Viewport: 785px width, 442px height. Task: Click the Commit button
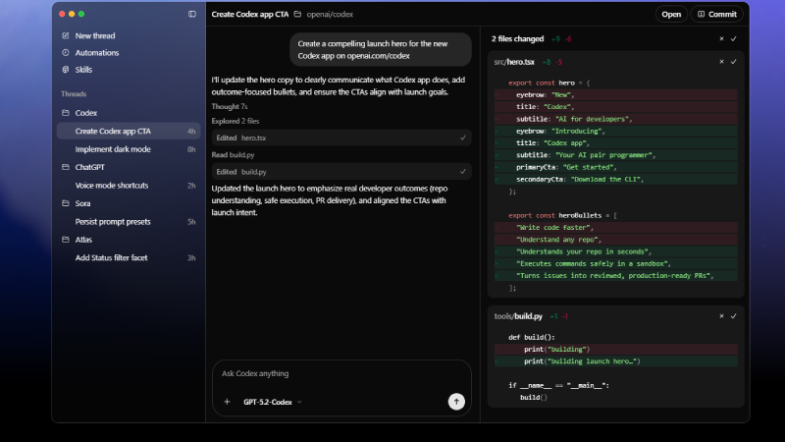click(715, 15)
